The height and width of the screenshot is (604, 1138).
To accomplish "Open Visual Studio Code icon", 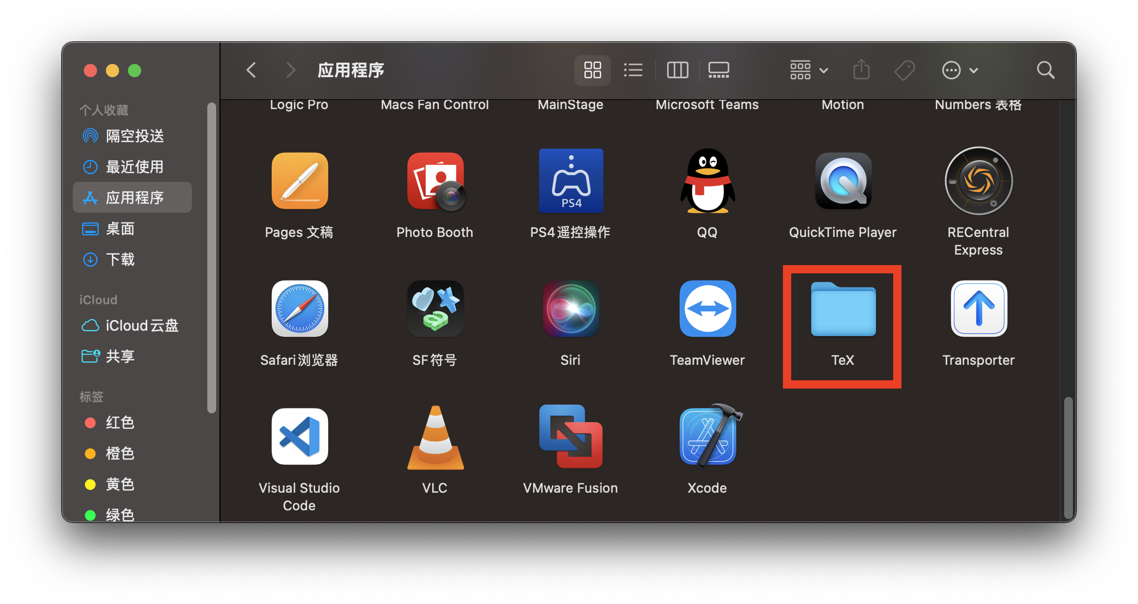I will tap(299, 436).
